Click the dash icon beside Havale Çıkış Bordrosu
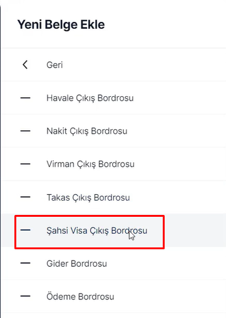The image size is (226, 318). (x=25, y=98)
